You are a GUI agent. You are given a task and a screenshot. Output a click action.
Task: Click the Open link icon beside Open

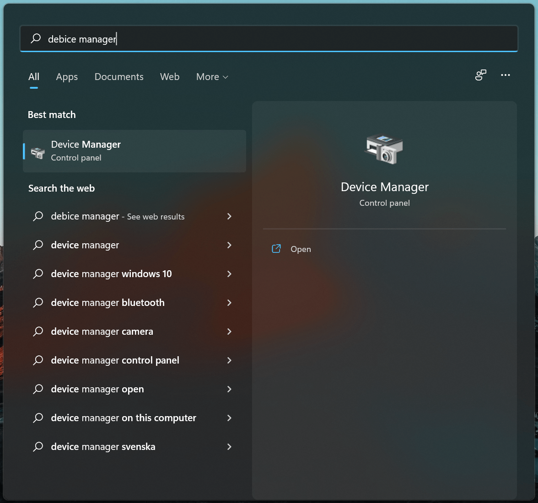[x=276, y=249]
